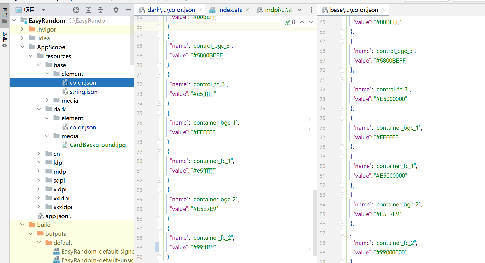Switch to the Index.ets editor tab
The height and width of the screenshot is (263, 485).
point(230,10)
